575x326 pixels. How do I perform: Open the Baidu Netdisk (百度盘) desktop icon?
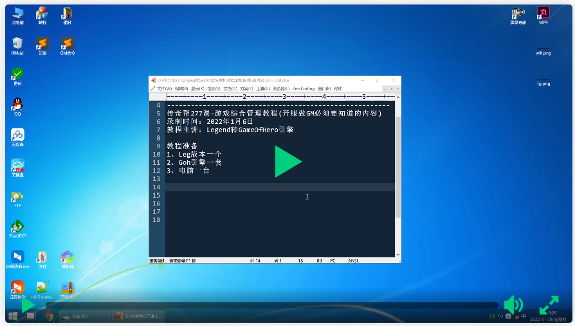17,137
